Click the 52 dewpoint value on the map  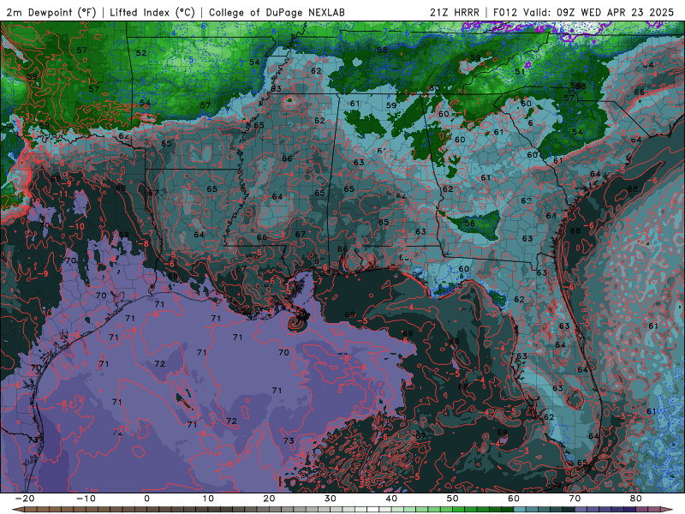point(141,53)
